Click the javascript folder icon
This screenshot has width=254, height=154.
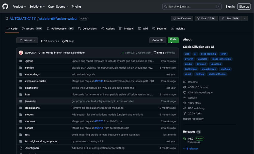(21, 101)
